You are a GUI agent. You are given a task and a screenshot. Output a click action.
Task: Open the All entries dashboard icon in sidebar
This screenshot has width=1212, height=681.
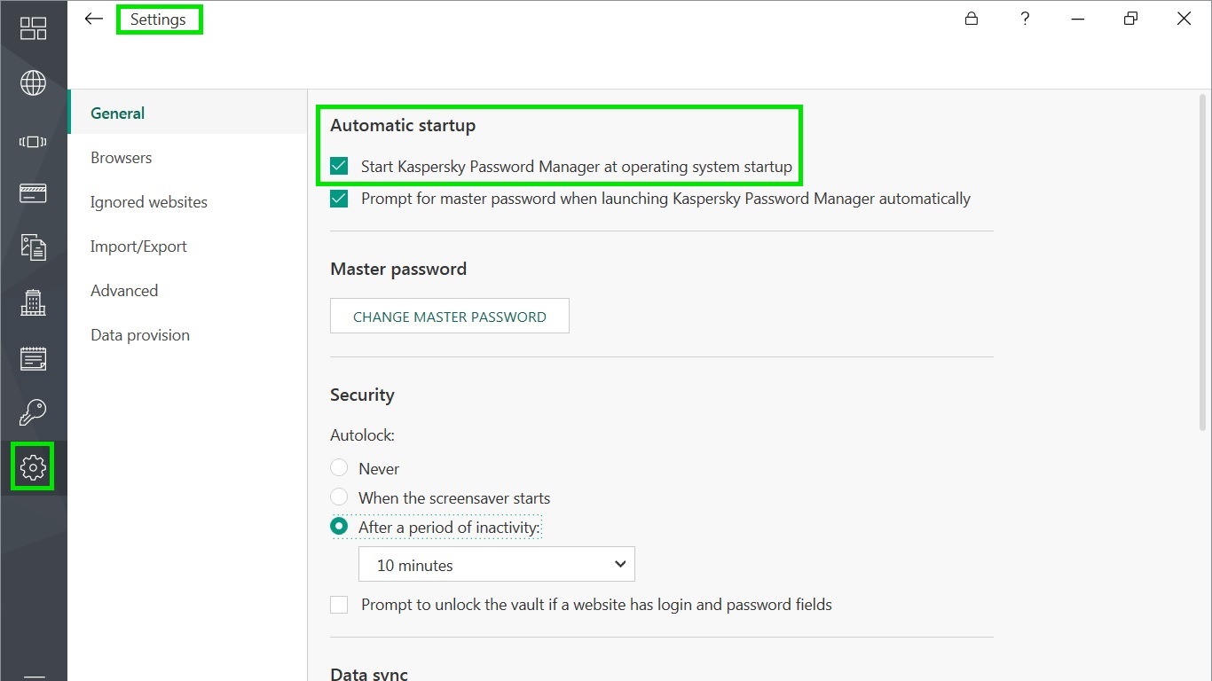(x=33, y=28)
